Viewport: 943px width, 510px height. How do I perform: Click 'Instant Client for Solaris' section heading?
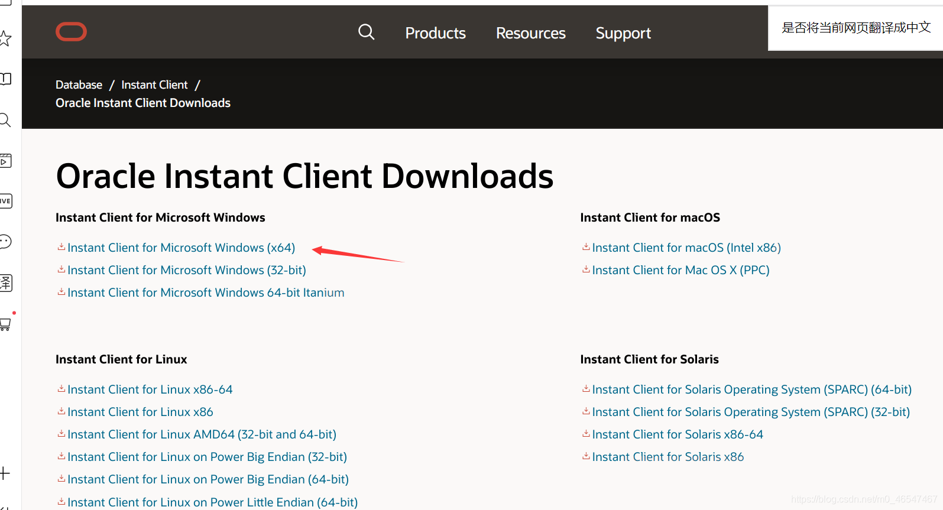pyautogui.click(x=649, y=359)
